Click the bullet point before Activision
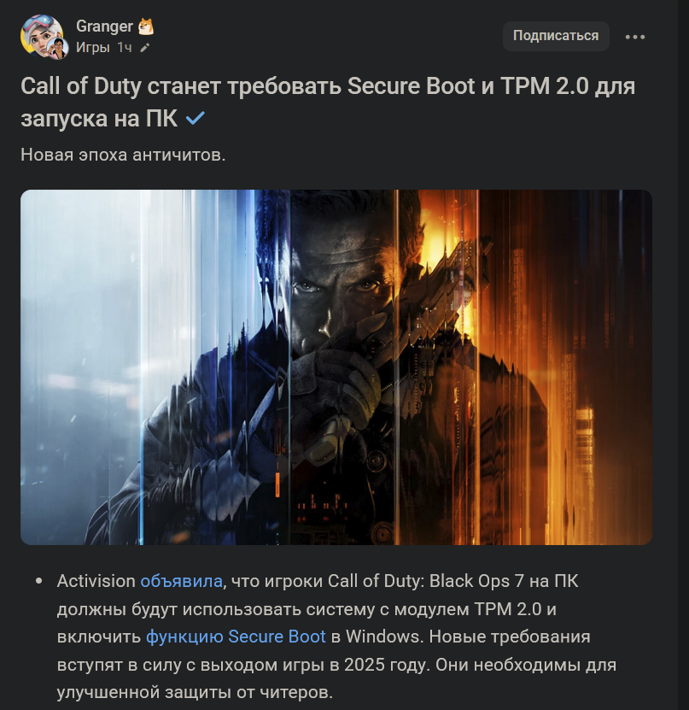The width and height of the screenshot is (689, 710). point(39,581)
